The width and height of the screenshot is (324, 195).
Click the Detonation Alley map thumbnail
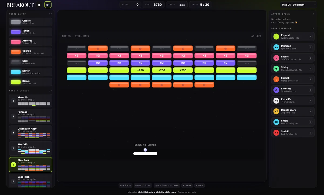[x=34, y=136]
